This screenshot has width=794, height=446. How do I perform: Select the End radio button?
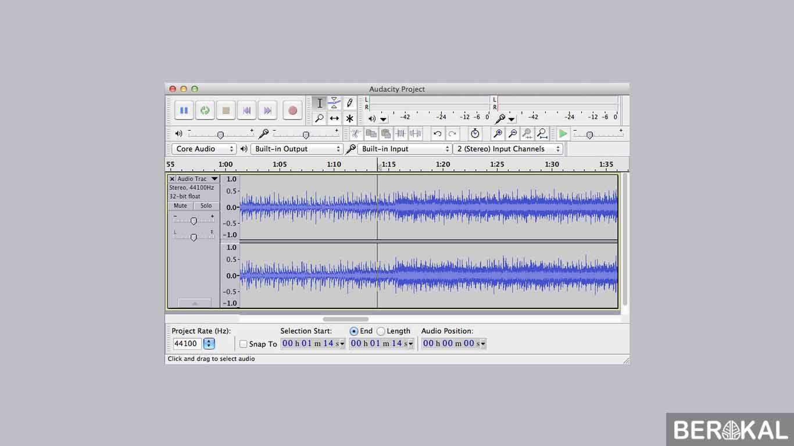click(354, 331)
